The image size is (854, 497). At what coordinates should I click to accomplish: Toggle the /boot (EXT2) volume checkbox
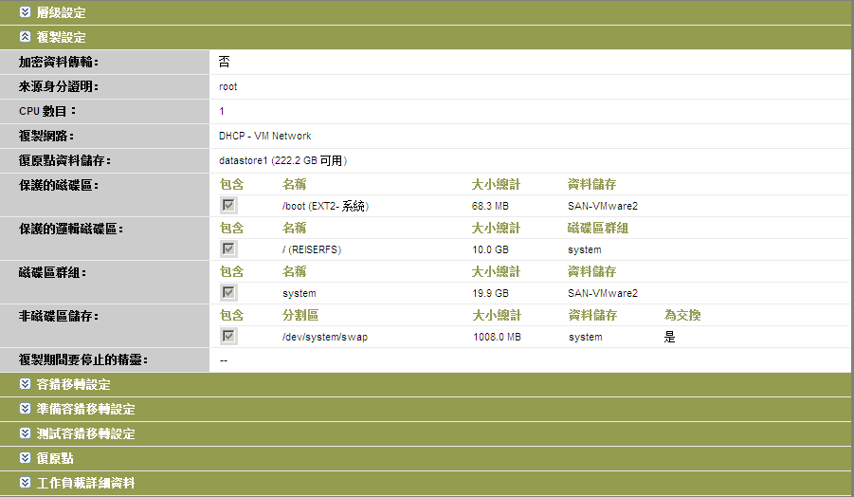[x=228, y=206]
